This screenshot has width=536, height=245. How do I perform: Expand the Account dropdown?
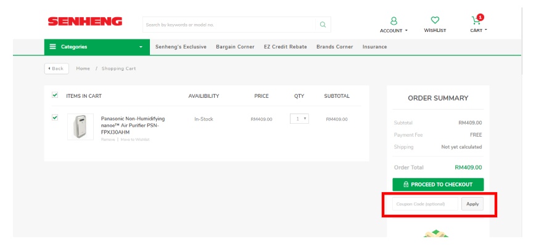point(394,31)
